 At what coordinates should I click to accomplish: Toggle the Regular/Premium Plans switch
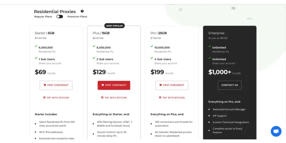[x=59, y=16]
